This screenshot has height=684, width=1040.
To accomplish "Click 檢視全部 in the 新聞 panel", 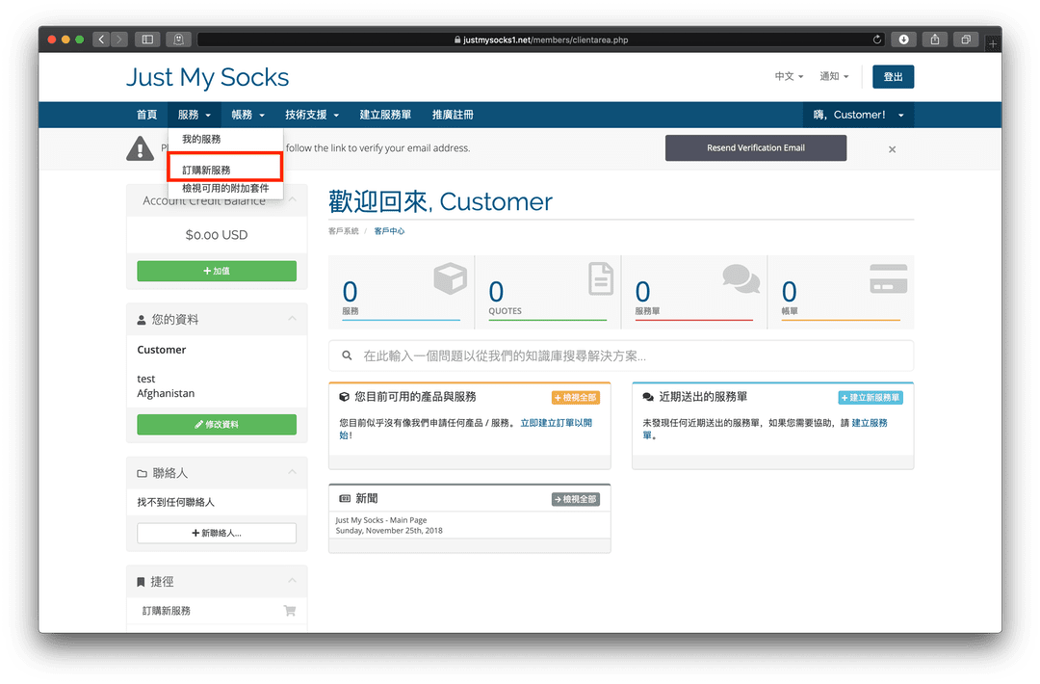I will tap(576, 499).
